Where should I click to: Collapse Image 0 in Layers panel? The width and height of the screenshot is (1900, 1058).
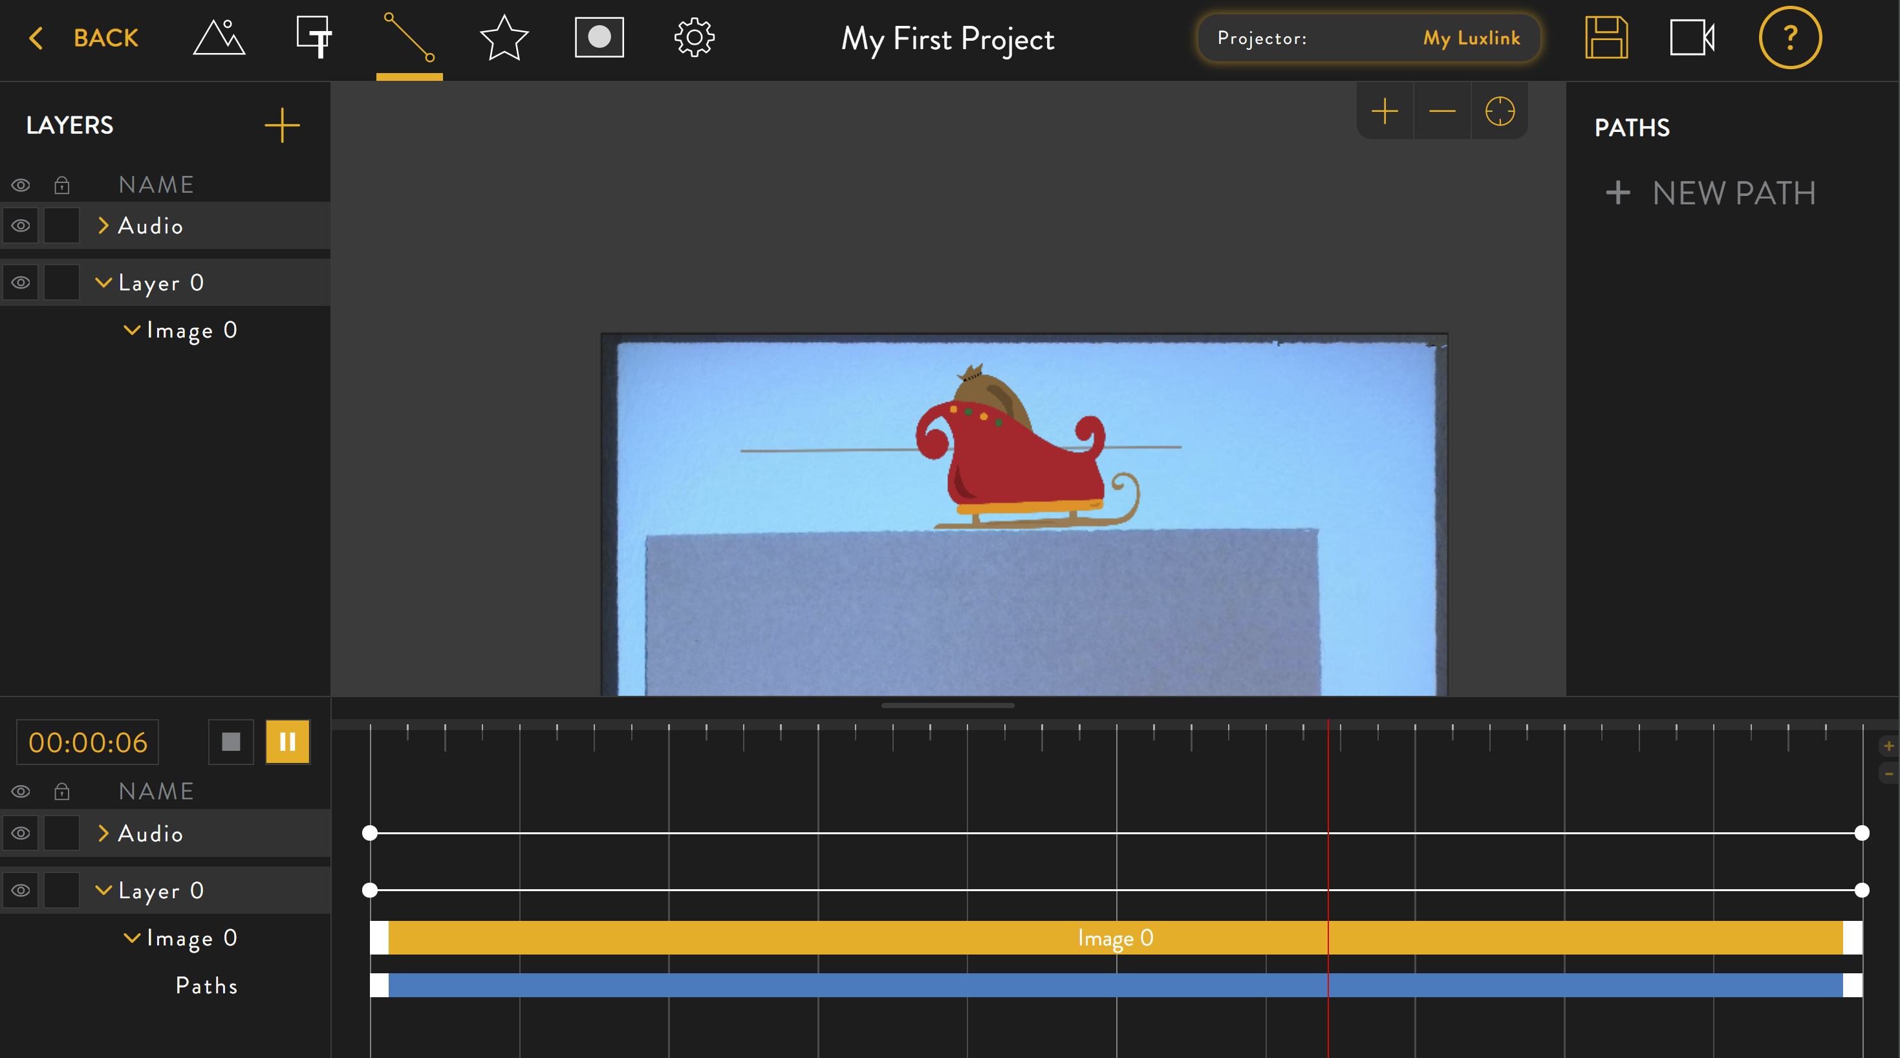132,330
